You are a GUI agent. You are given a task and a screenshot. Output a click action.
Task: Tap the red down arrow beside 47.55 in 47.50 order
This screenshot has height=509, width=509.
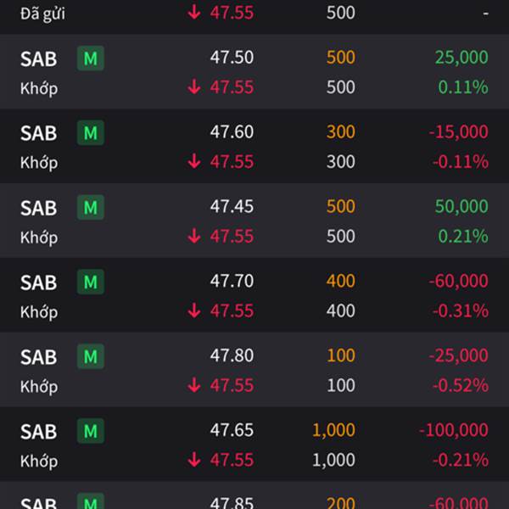click(x=194, y=87)
